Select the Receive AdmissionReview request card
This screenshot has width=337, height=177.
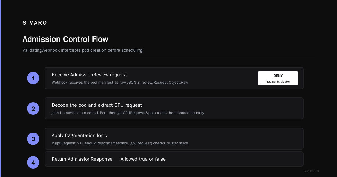[x=174, y=78]
